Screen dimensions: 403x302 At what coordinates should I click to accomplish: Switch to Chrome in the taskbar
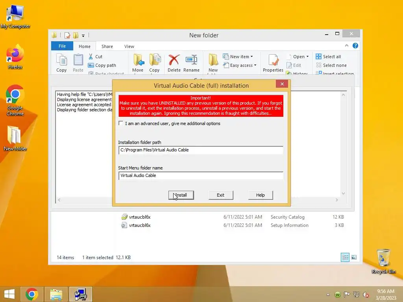pyautogui.click(x=32, y=294)
